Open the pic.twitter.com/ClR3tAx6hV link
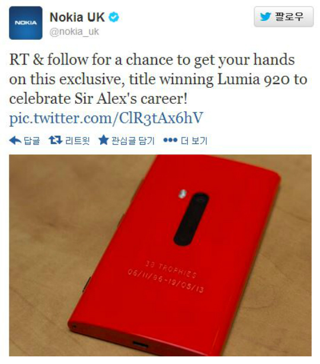Viewport: 320px width, 364px height. 106,118
